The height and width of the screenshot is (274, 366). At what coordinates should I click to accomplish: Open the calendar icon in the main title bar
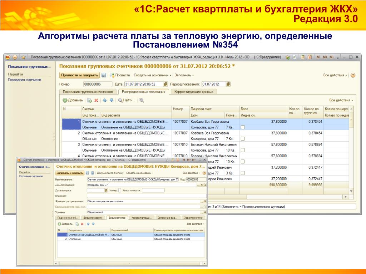coord(310,57)
